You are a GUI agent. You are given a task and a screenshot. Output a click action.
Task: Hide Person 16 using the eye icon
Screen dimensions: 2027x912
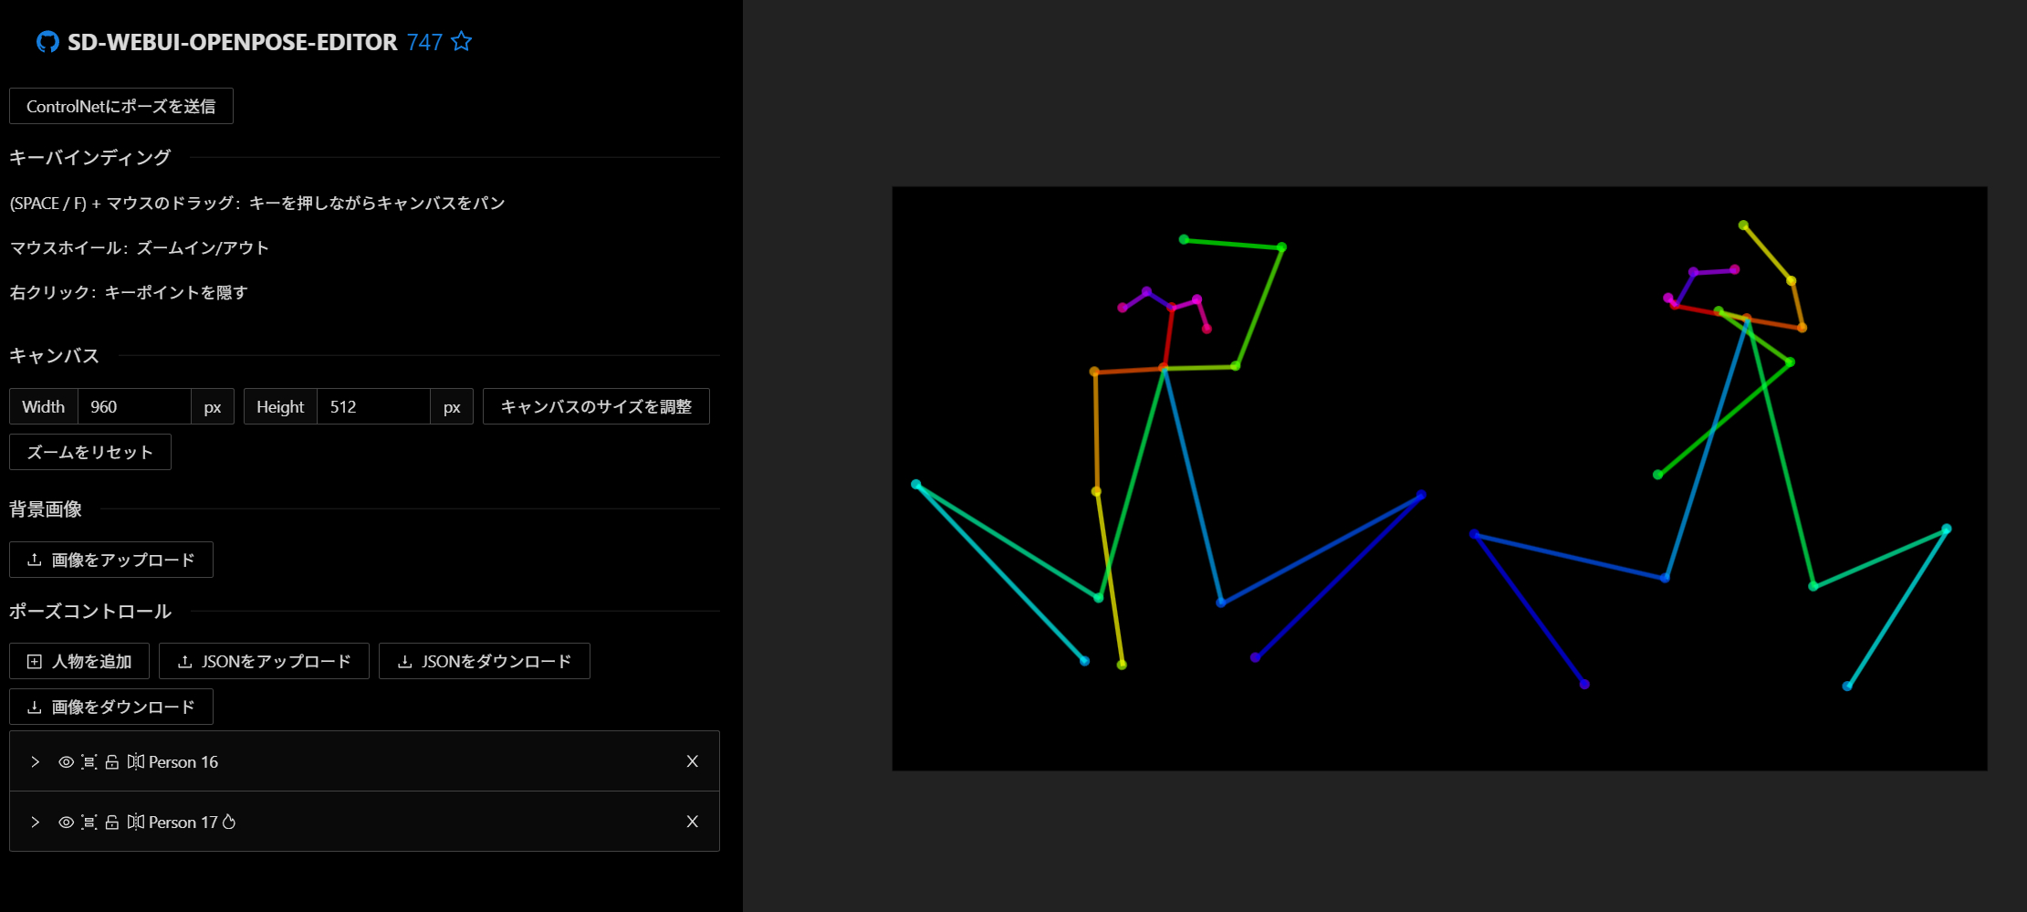tap(66, 762)
